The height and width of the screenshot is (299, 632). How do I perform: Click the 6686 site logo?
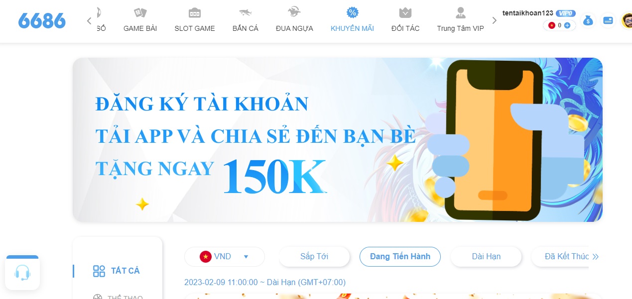coord(42,21)
